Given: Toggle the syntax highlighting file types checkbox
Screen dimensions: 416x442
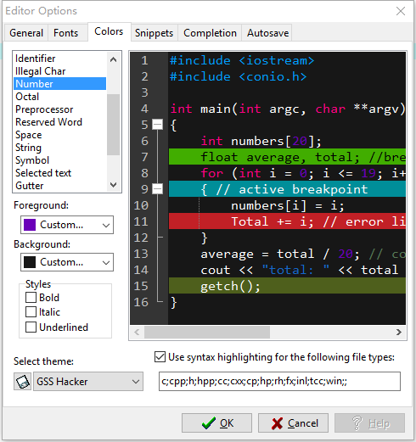Looking at the screenshot, I should (160, 357).
